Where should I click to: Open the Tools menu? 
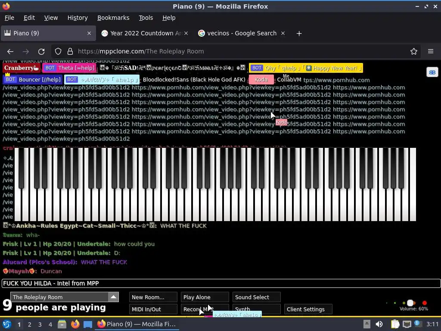(x=146, y=18)
